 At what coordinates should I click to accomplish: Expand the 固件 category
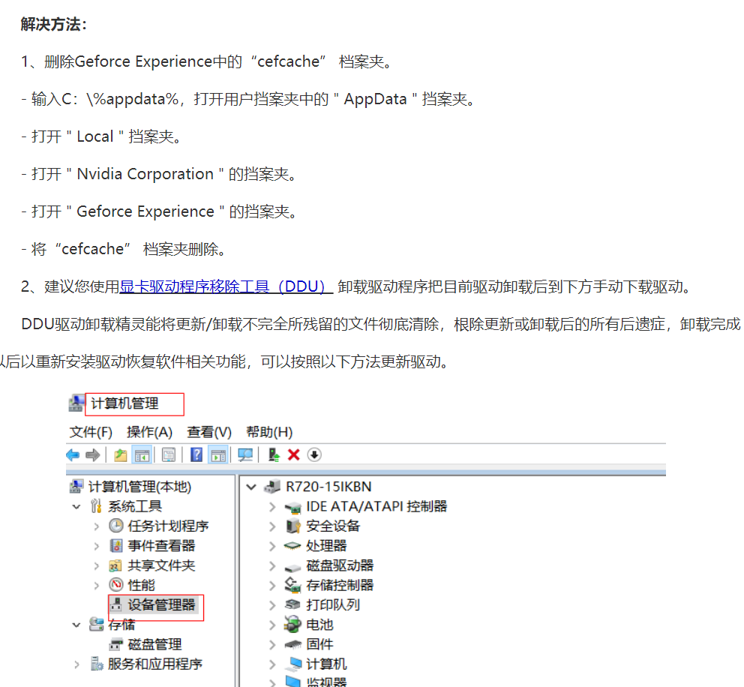[272, 644]
